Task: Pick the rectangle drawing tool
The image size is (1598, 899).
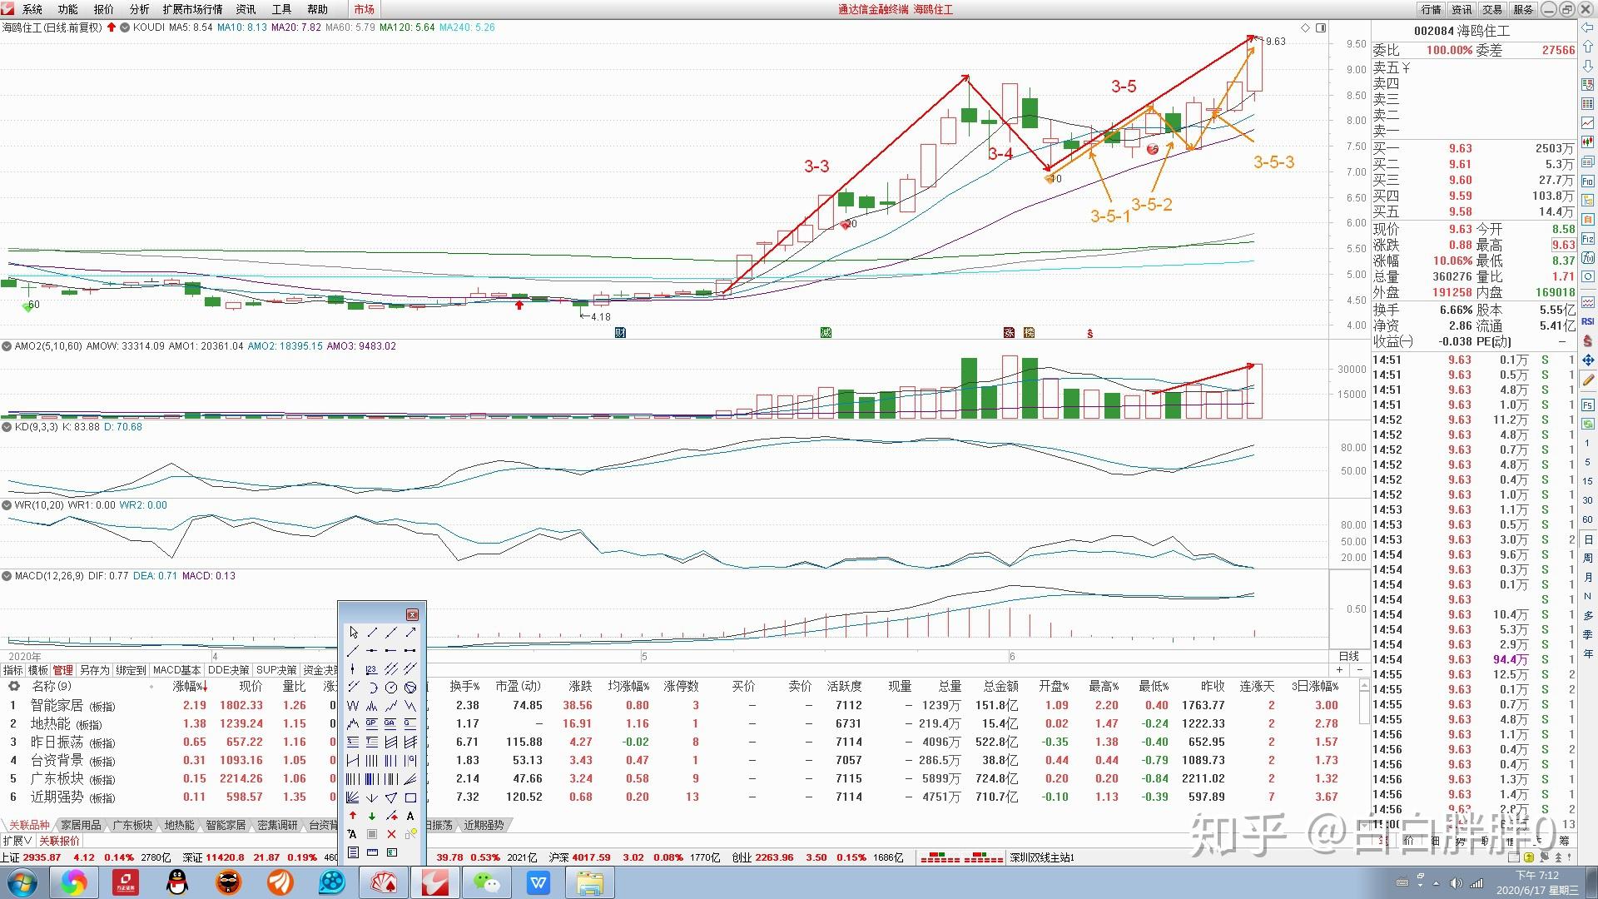Action: pyautogui.click(x=410, y=797)
